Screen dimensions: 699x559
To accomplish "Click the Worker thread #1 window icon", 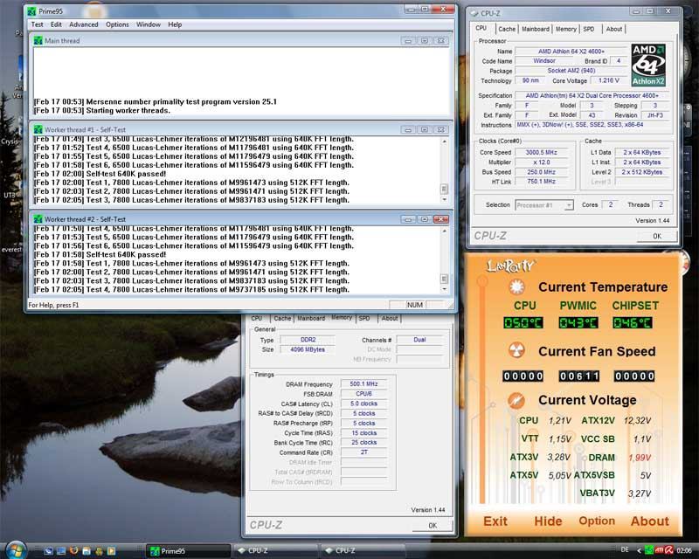I will pyautogui.click(x=38, y=130).
